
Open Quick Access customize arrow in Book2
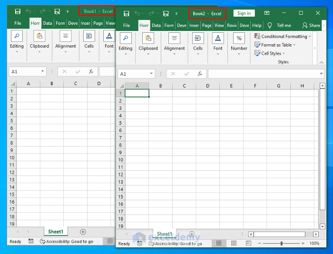(x=176, y=14)
